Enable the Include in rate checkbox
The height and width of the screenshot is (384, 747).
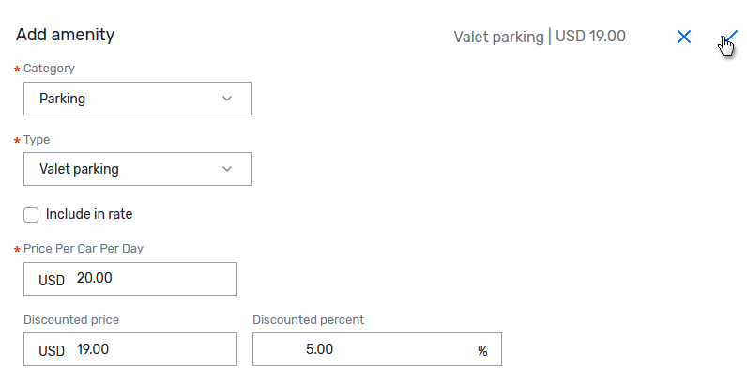point(31,214)
